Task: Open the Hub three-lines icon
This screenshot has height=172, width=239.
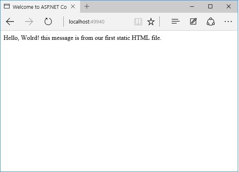Action: tap(176, 22)
